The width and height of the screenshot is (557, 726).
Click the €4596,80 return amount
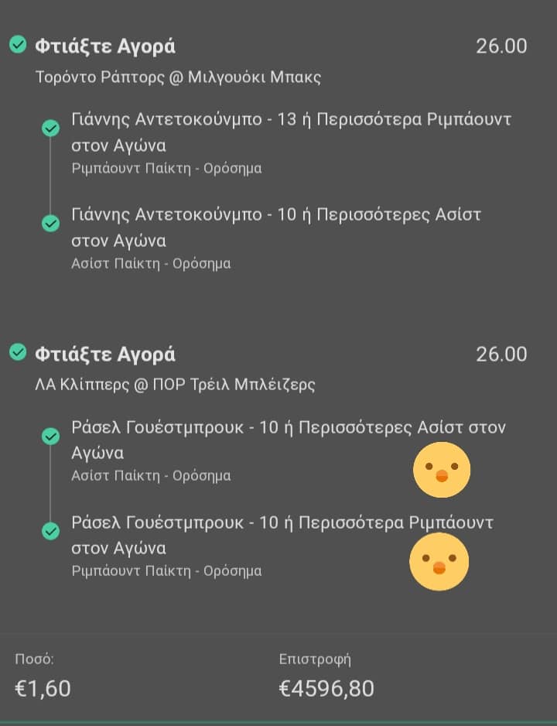point(326,687)
